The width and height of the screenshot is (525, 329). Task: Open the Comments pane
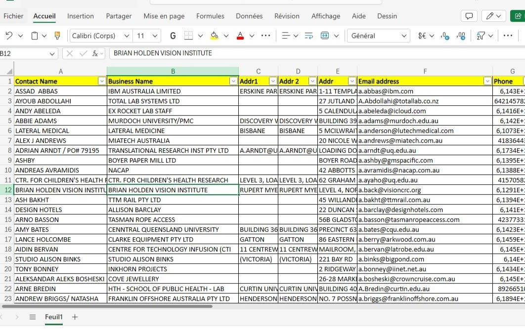click(469, 16)
